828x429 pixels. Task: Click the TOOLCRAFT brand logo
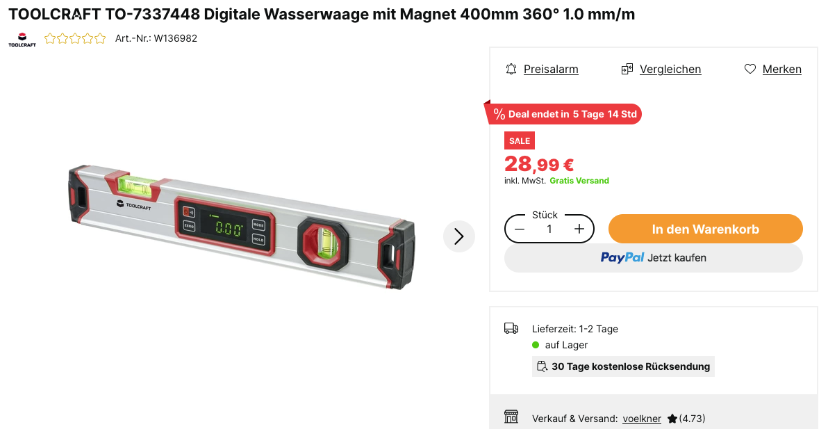pyautogui.click(x=22, y=40)
